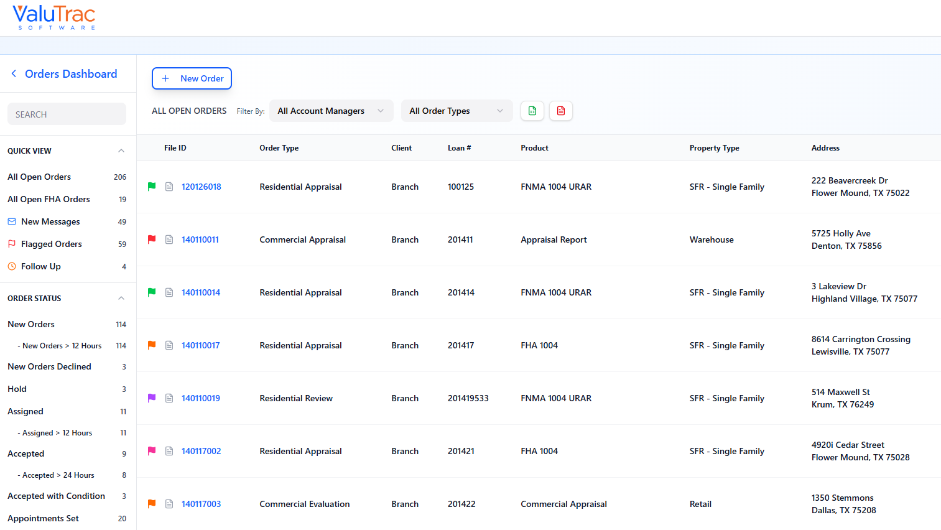Click the ValuTrac Software logo
941x530 pixels.
click(x=53, y=17)
